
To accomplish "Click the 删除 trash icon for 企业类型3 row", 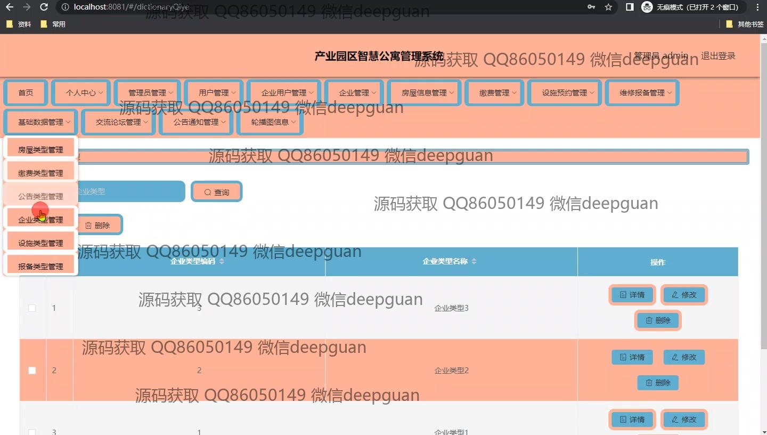I will click(649, 320).
